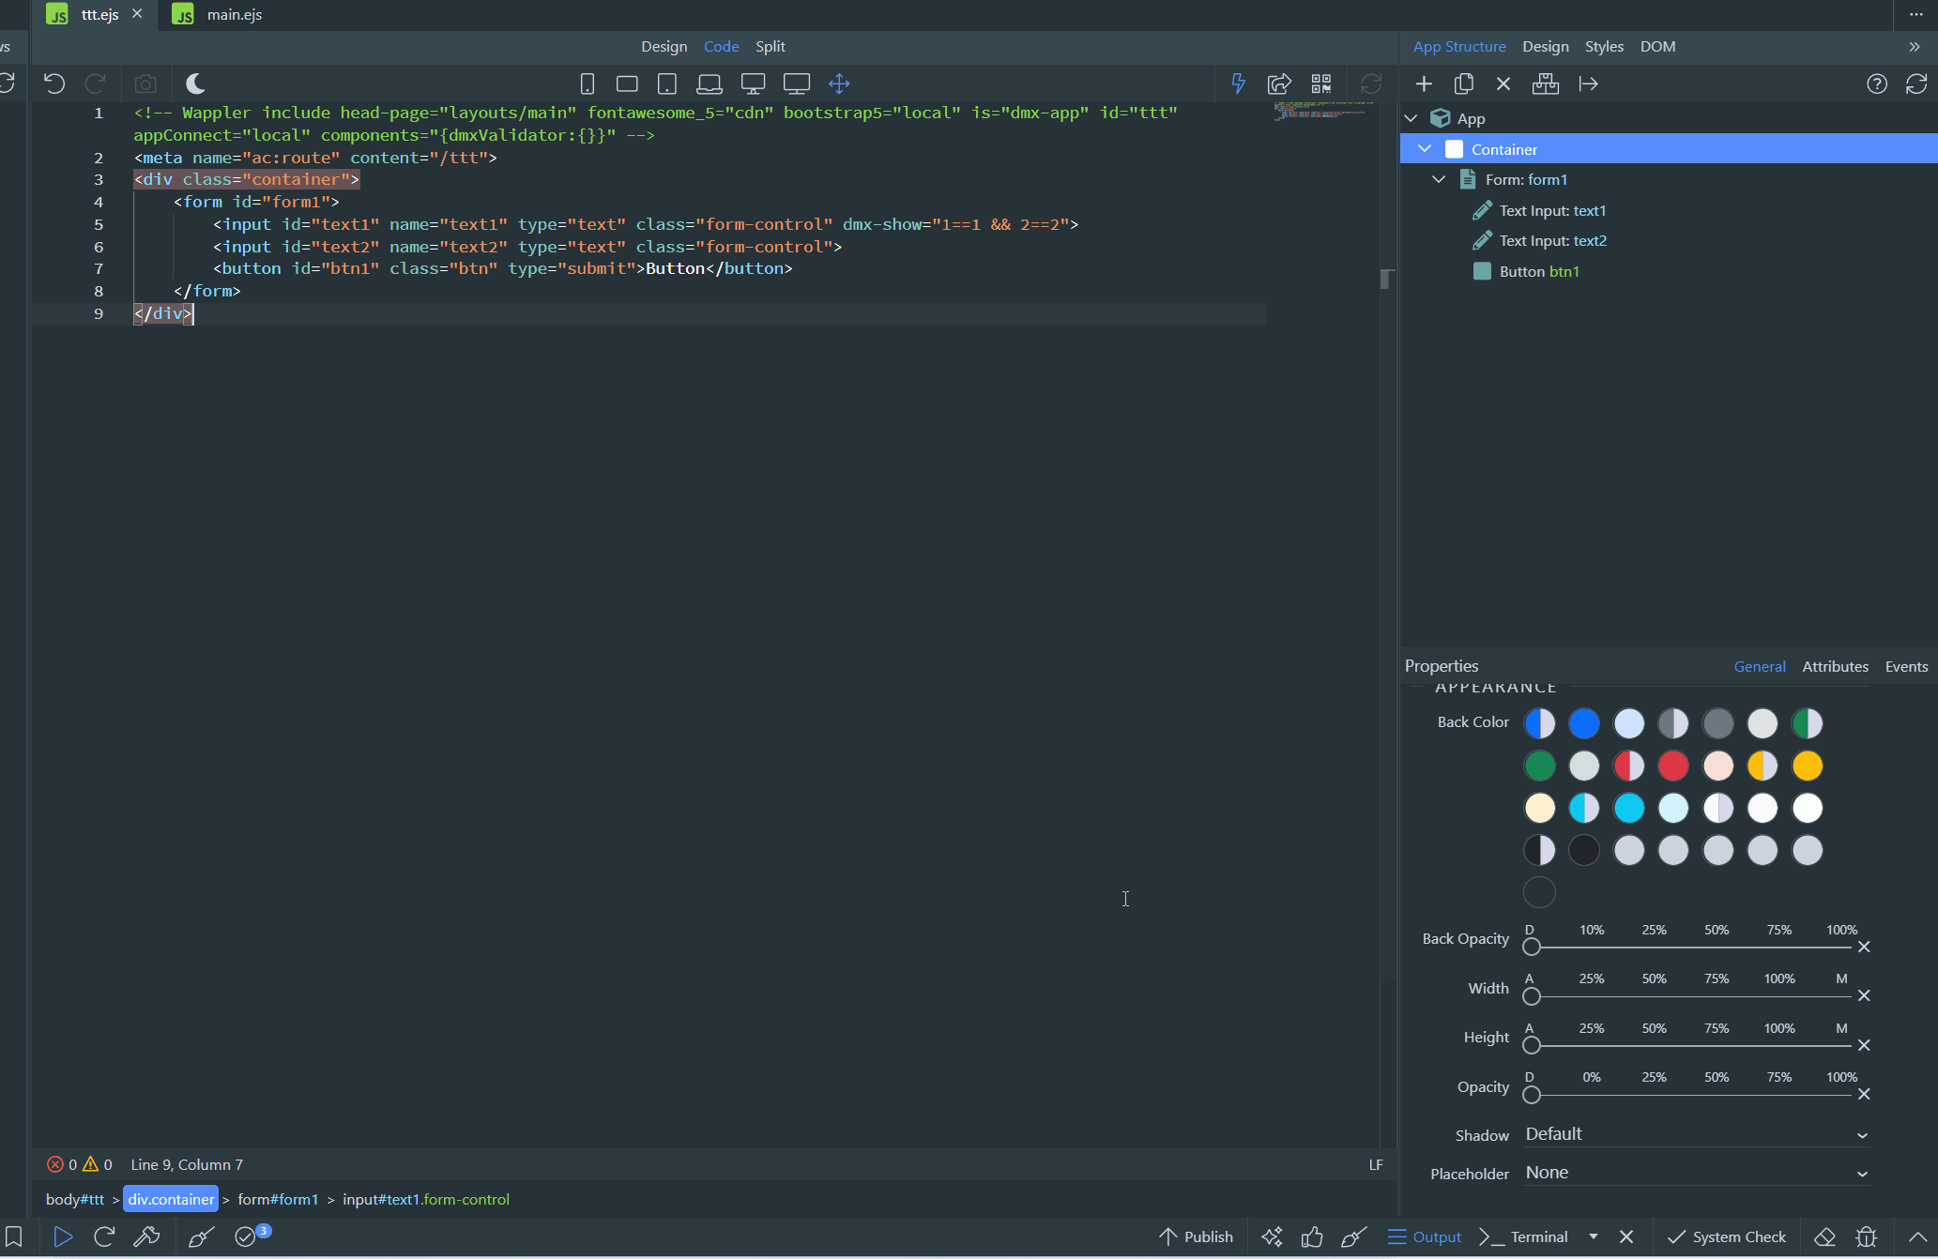Open the Styles panel tab
1938x1259 pixels.
(1604, 46)
